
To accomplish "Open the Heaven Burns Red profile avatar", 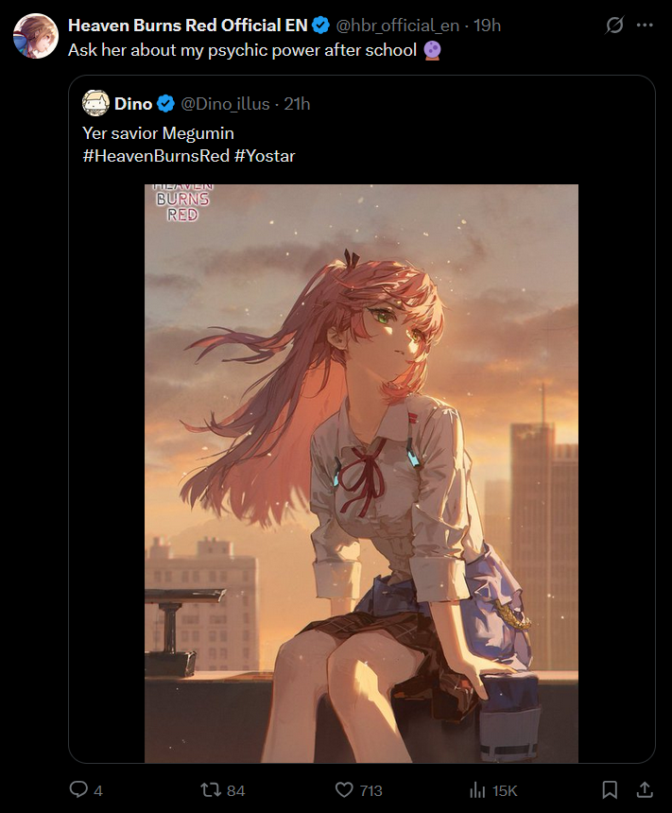I will tap(36, 36).
